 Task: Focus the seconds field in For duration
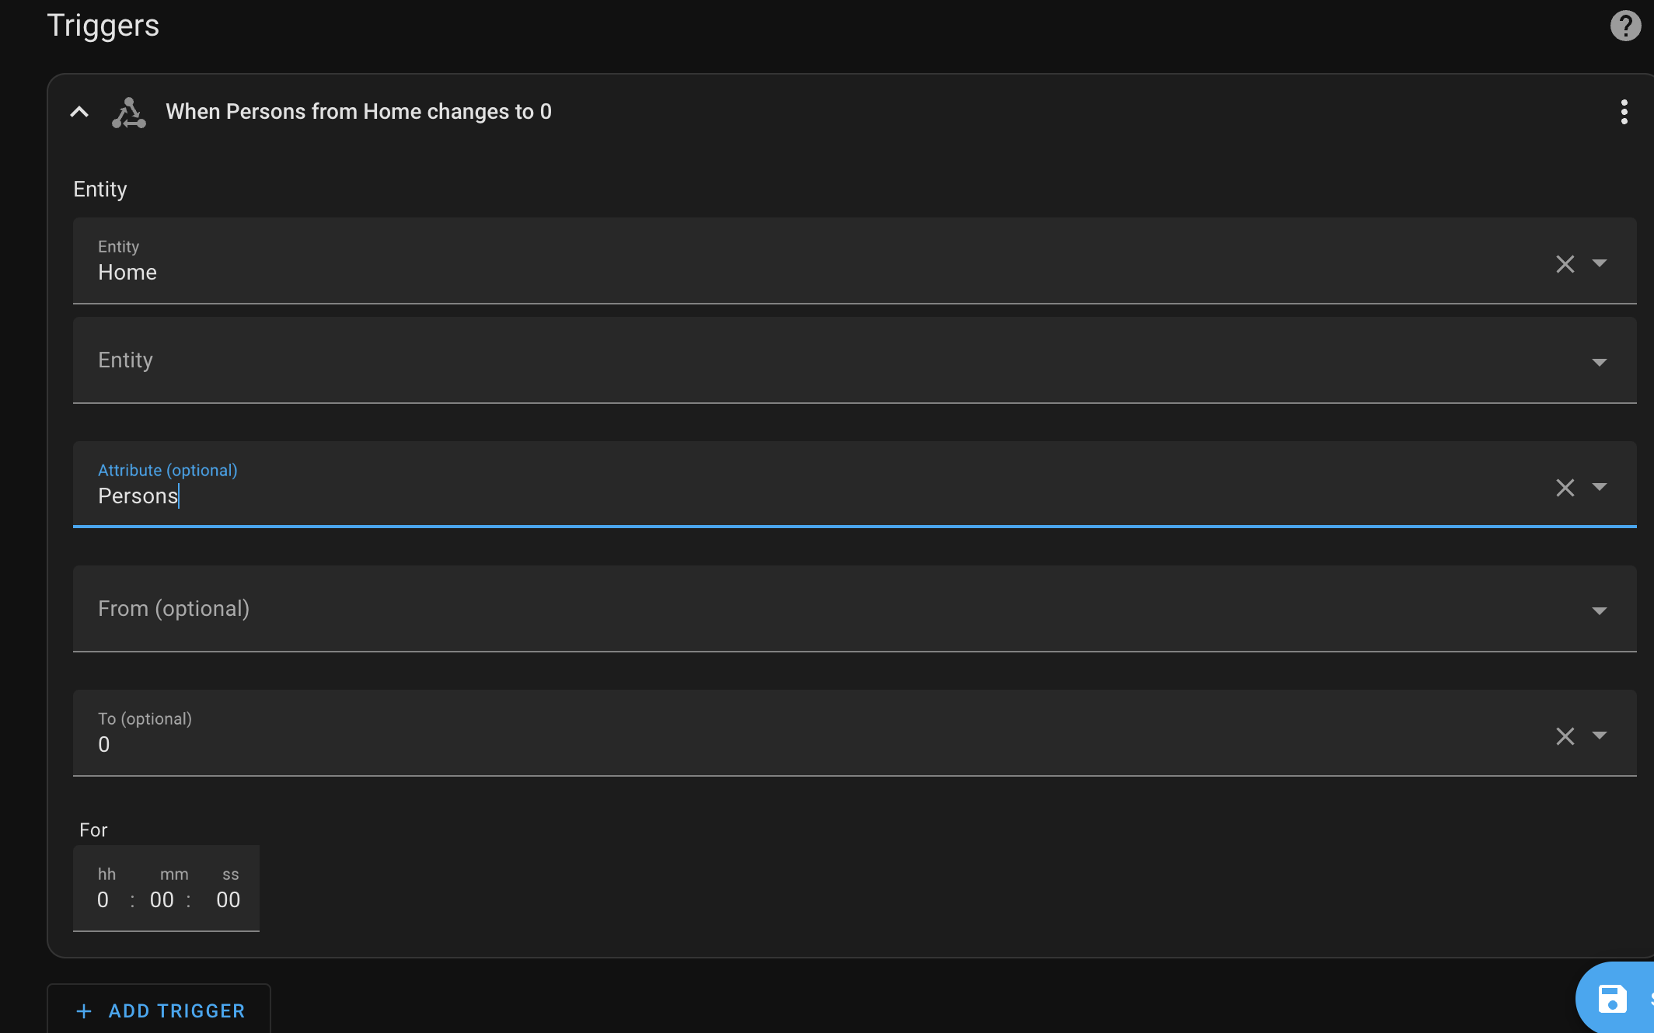[x=228, y=899]
